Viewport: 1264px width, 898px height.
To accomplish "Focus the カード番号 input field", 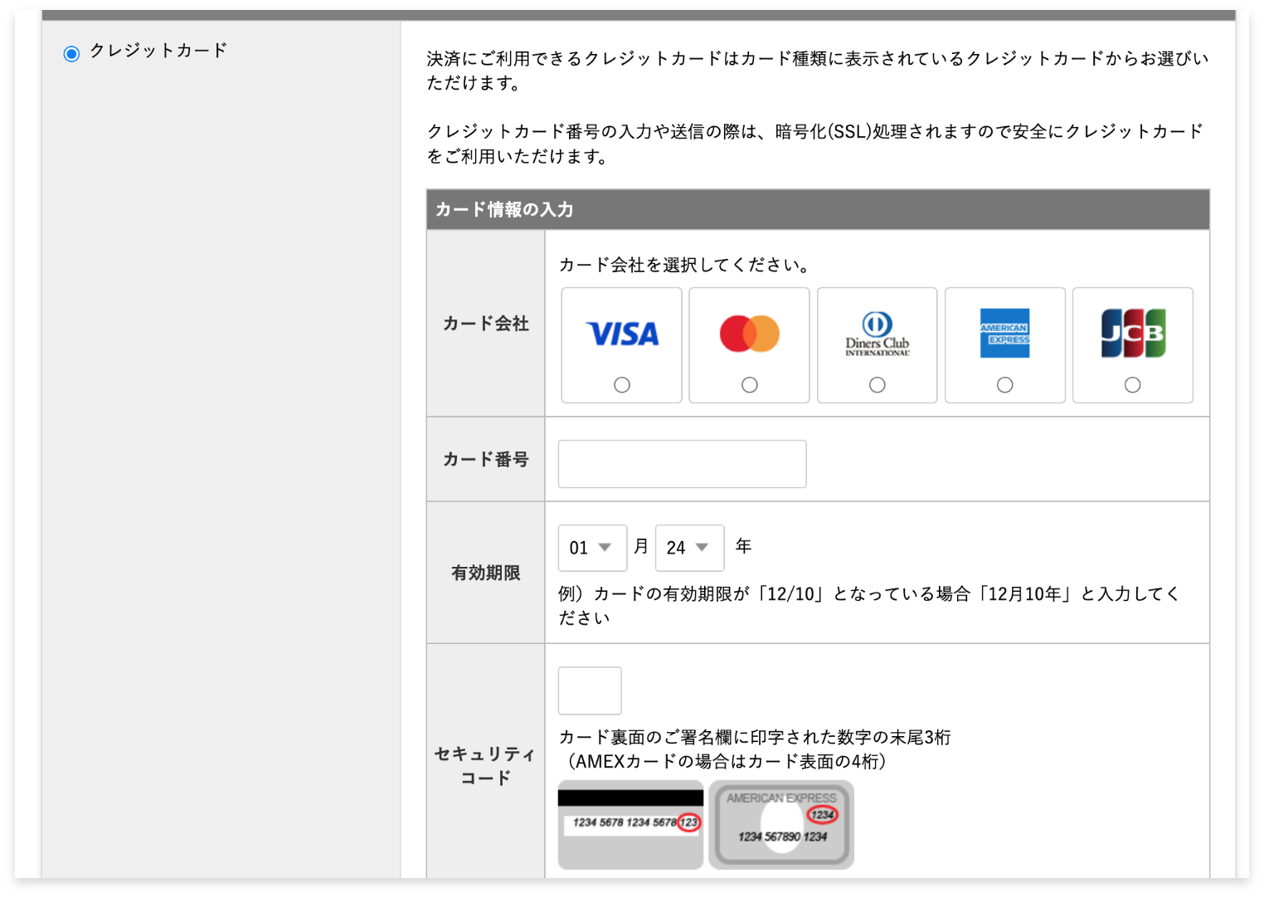I will (683, 464).
